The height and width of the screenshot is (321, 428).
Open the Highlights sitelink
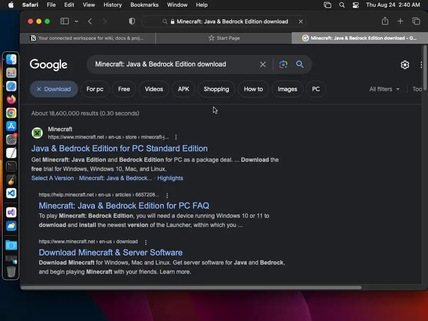(x=170, y=178)
